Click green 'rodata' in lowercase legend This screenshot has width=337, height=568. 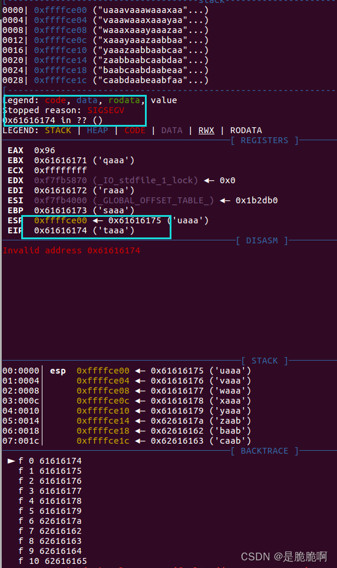(124, 100)
